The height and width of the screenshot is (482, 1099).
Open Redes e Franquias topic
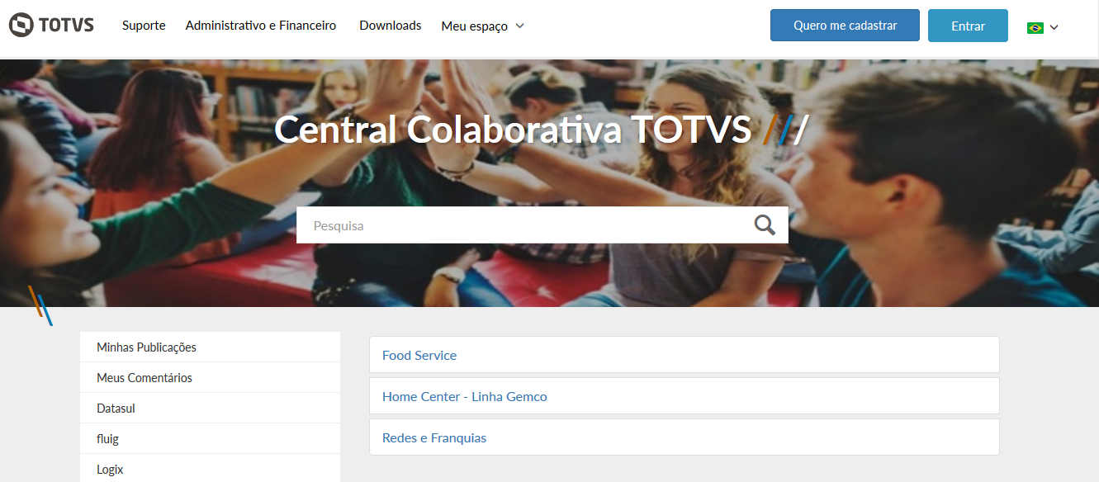[684, 437]
